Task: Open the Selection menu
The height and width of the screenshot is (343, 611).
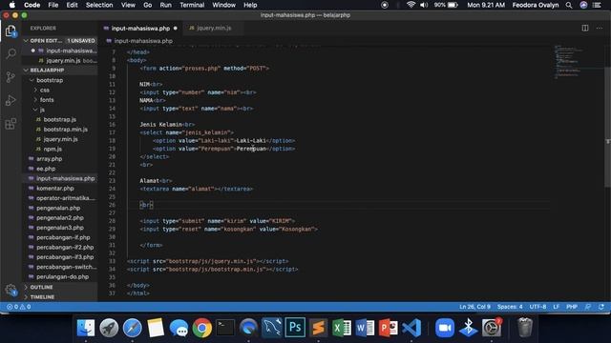Action: coord(99,5)
